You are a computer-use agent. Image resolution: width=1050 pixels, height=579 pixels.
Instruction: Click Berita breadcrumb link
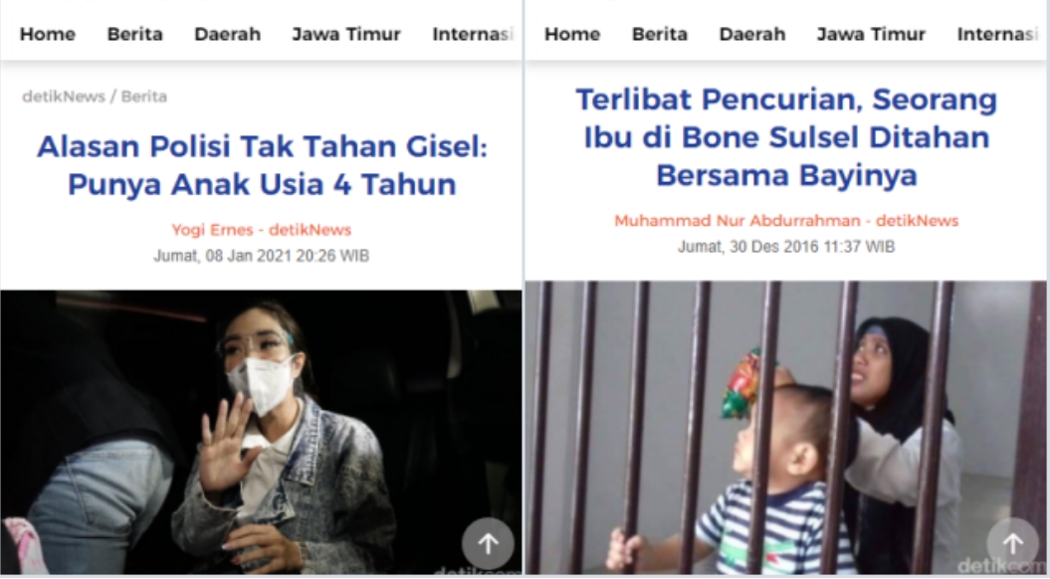144,96
